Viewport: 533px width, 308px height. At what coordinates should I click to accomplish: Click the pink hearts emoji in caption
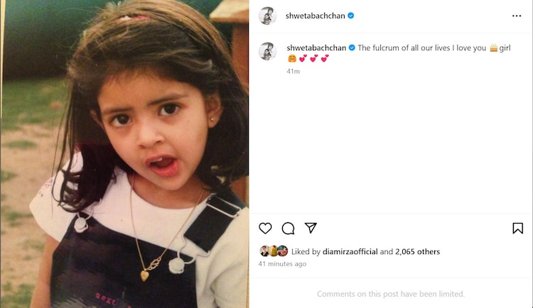(x=313, y=59)
